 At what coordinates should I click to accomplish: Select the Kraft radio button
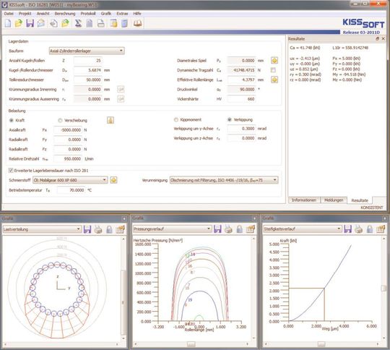[x=11, y=120]
